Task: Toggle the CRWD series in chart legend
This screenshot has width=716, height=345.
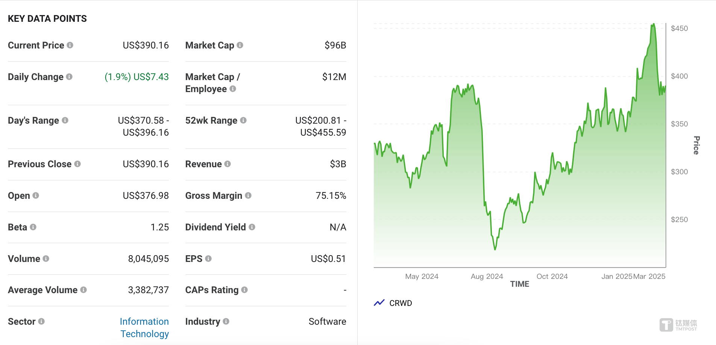Action: click(400, 303)
